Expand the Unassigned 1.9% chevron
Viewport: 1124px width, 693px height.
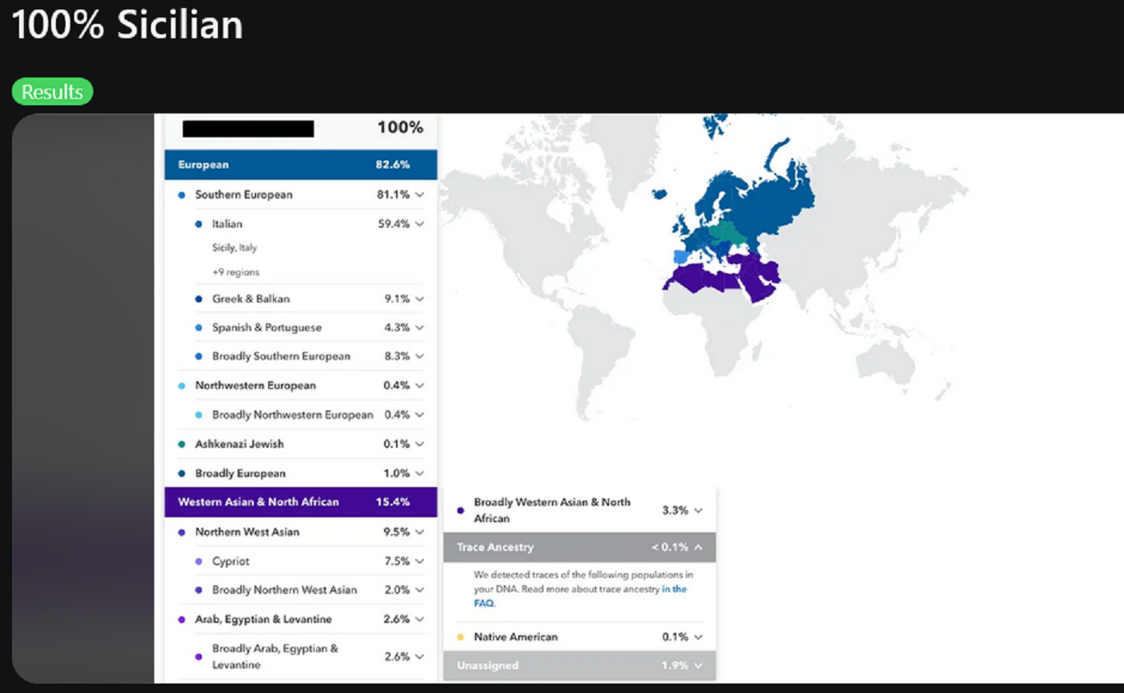tap(699, 666)
